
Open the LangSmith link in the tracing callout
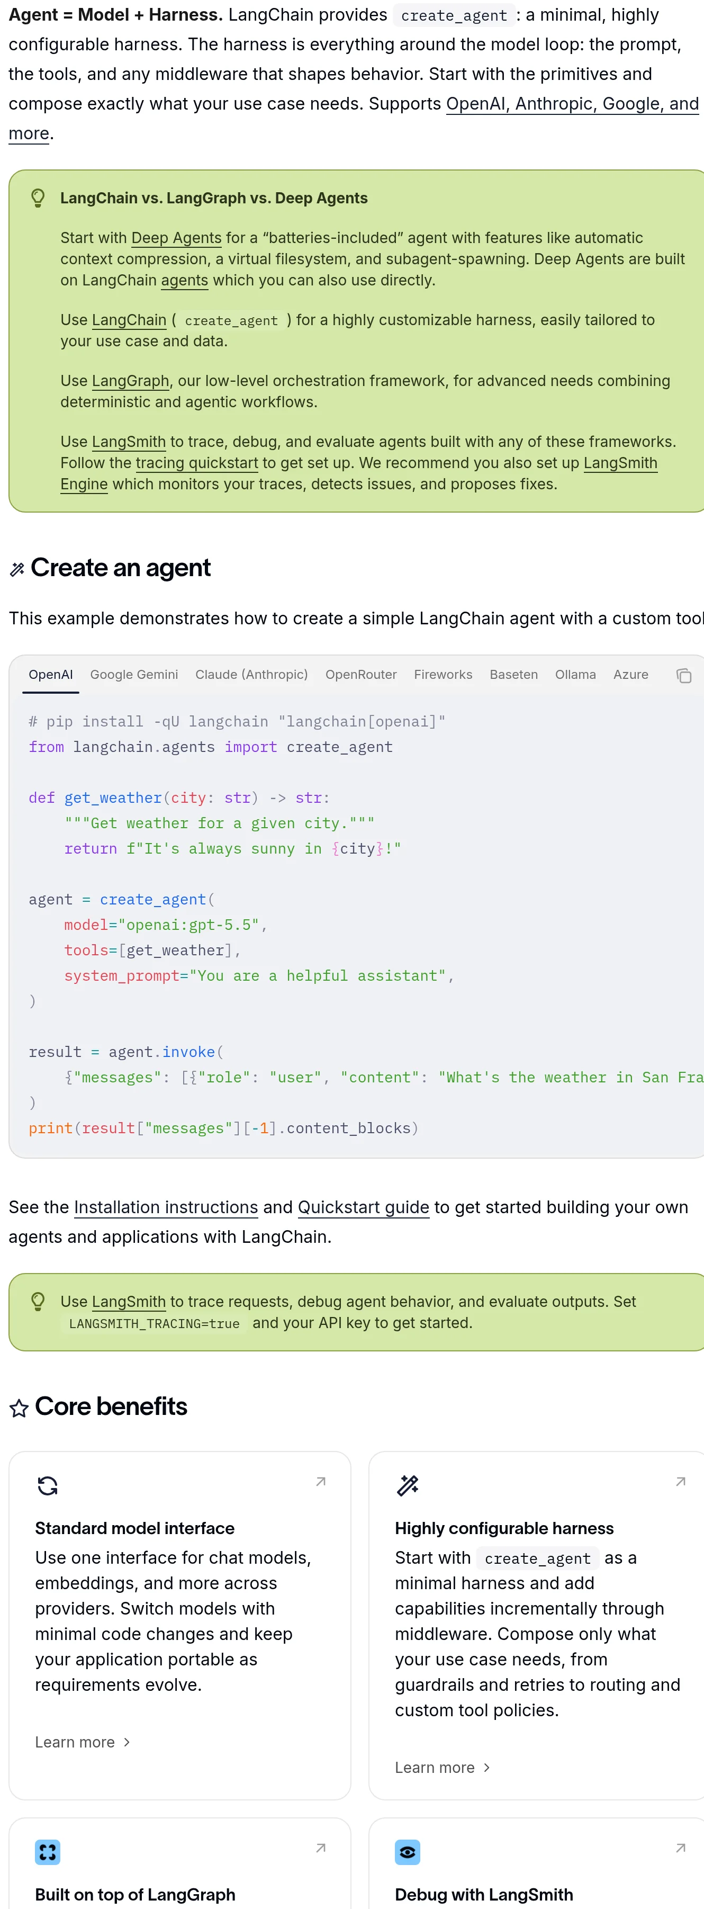129,1302
